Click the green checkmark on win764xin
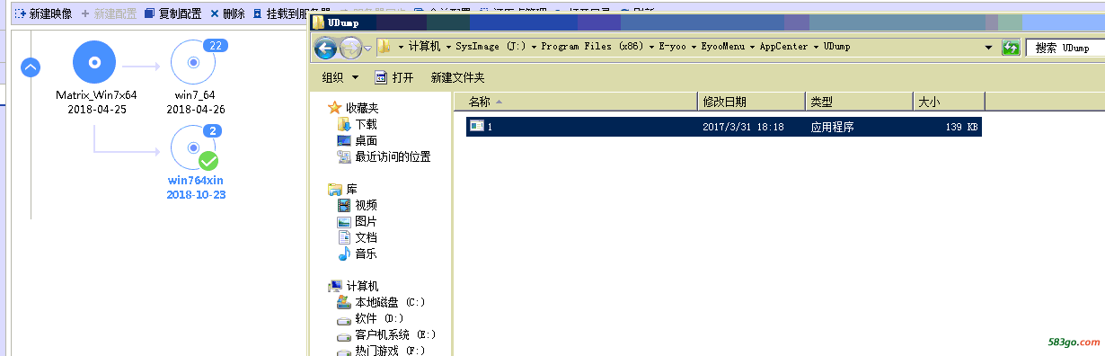 208,162
